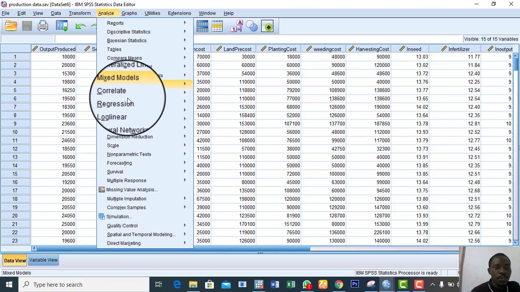Click the Recall recently used dialogs icon

click(x=62, y=27)
